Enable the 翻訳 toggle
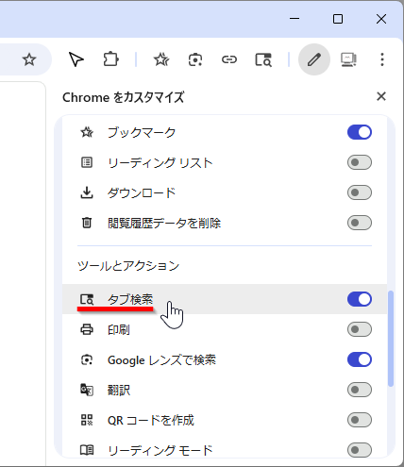404x467 pixels. (x=360, y=390)
